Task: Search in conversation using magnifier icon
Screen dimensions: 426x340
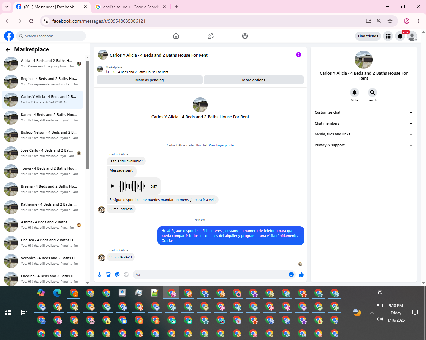Action: tap(372, 92)
